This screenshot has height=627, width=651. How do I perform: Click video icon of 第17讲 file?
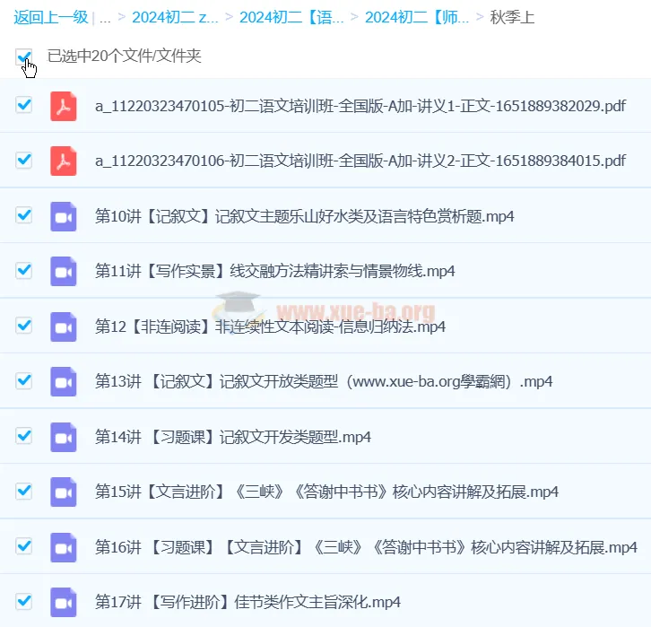[64, 601]
